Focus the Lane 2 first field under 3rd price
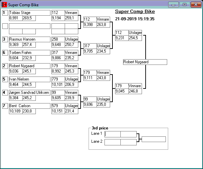 click(113, 142)
